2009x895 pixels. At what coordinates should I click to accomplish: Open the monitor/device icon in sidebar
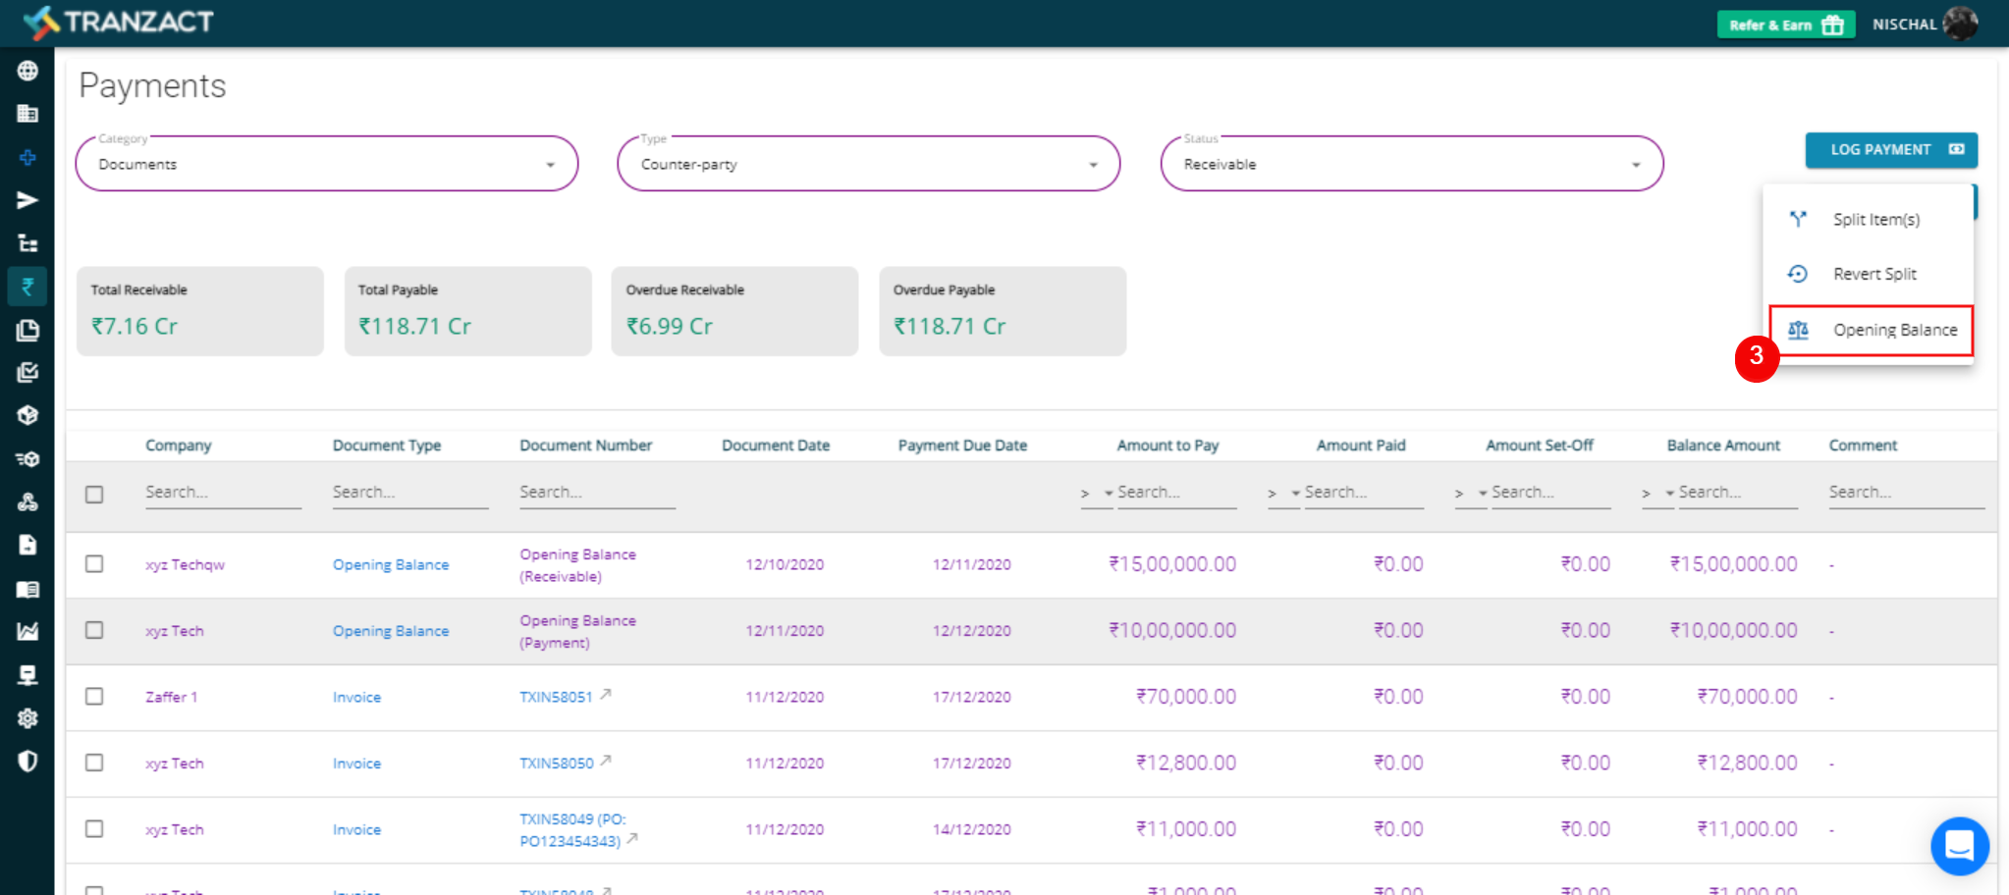click(27, 674)
